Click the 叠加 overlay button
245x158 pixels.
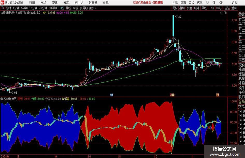pyautogui.click(x=182, y=8)
